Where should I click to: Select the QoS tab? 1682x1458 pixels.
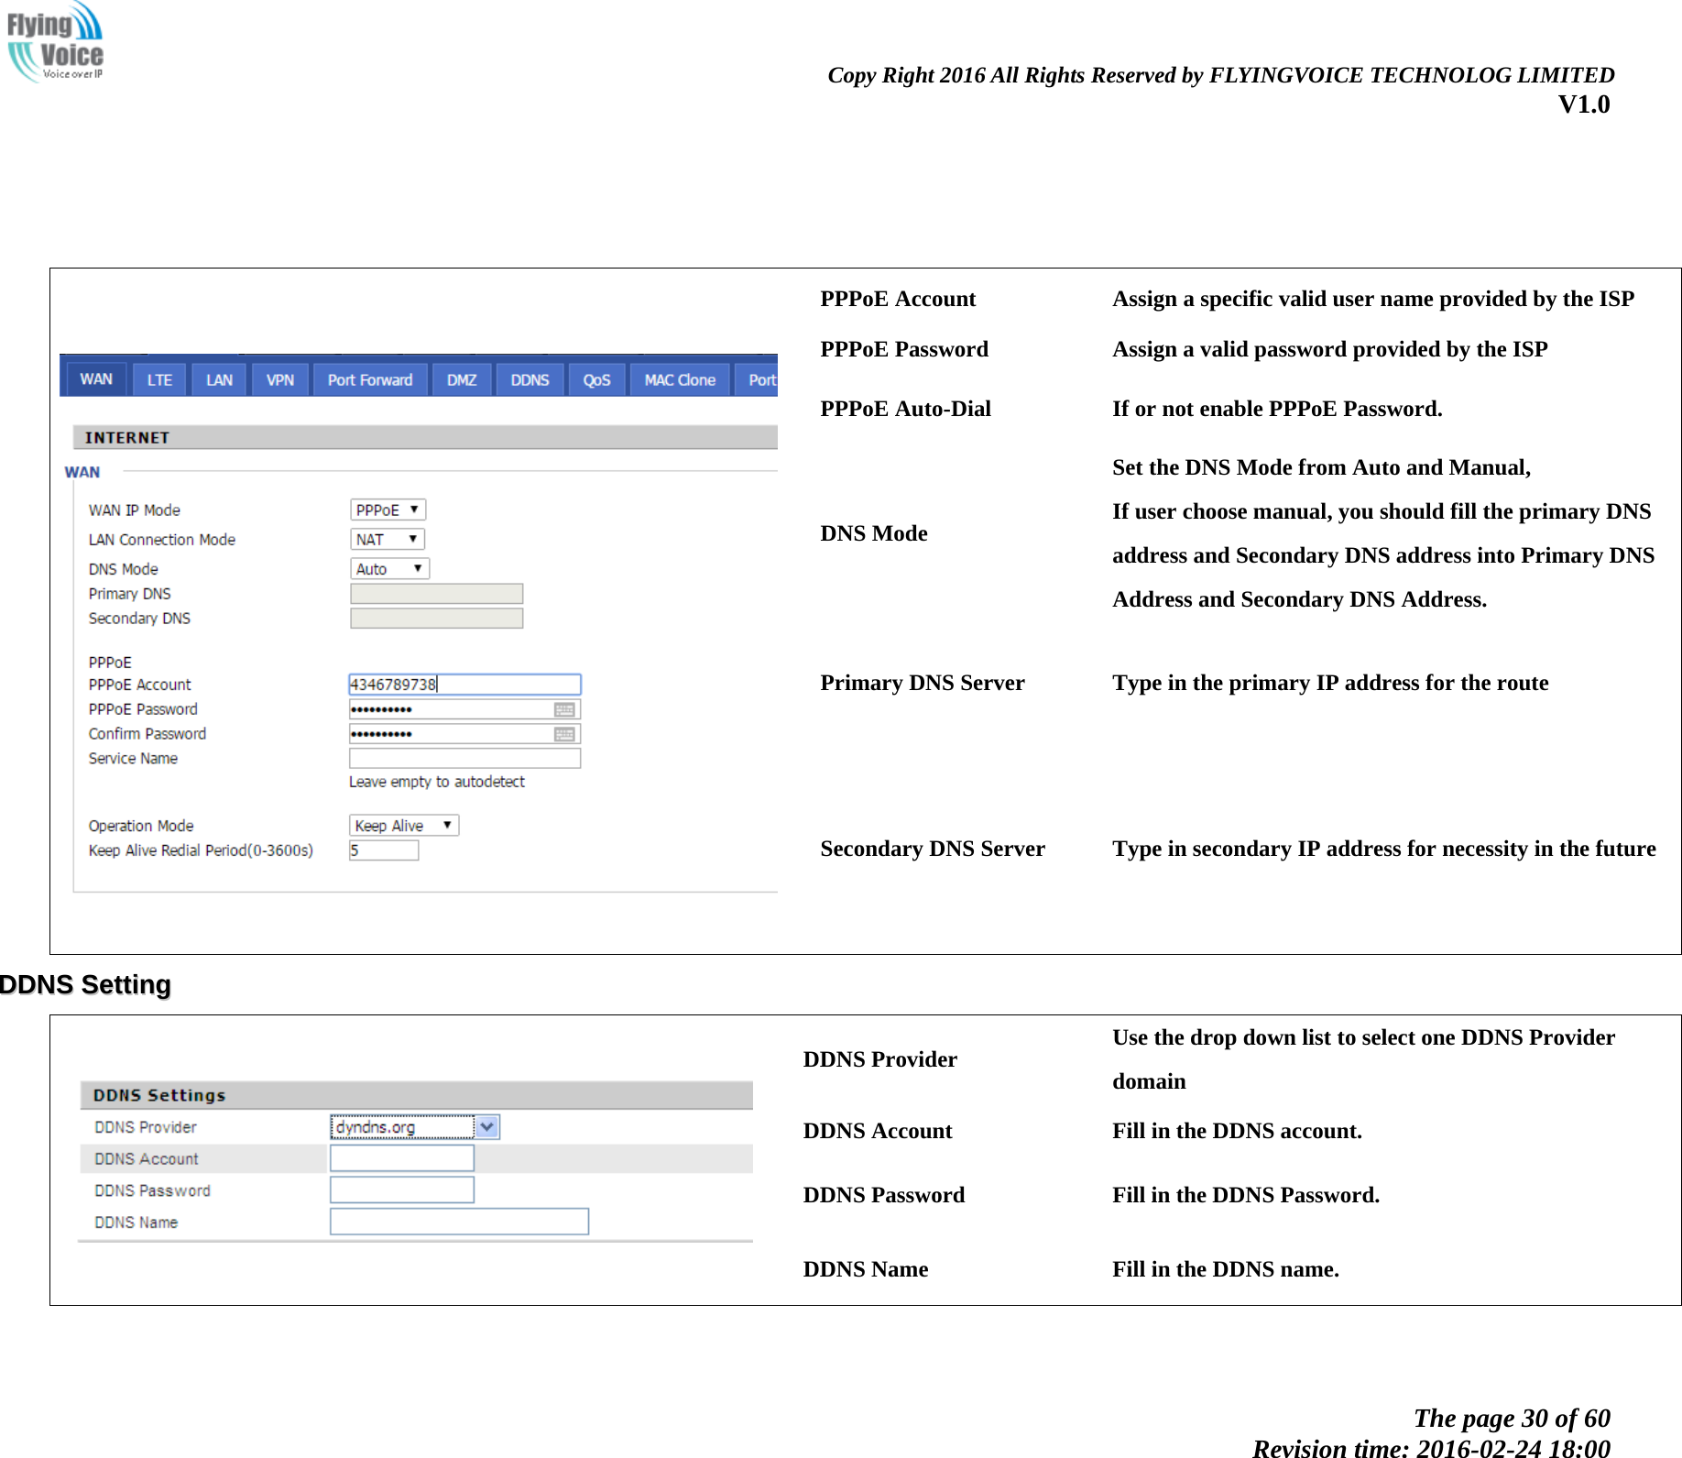595,378
